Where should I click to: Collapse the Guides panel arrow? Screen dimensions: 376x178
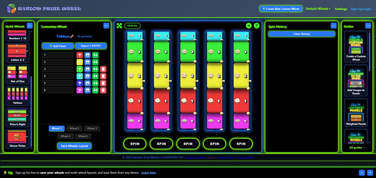pyautogui.click(x=368, y=25)
